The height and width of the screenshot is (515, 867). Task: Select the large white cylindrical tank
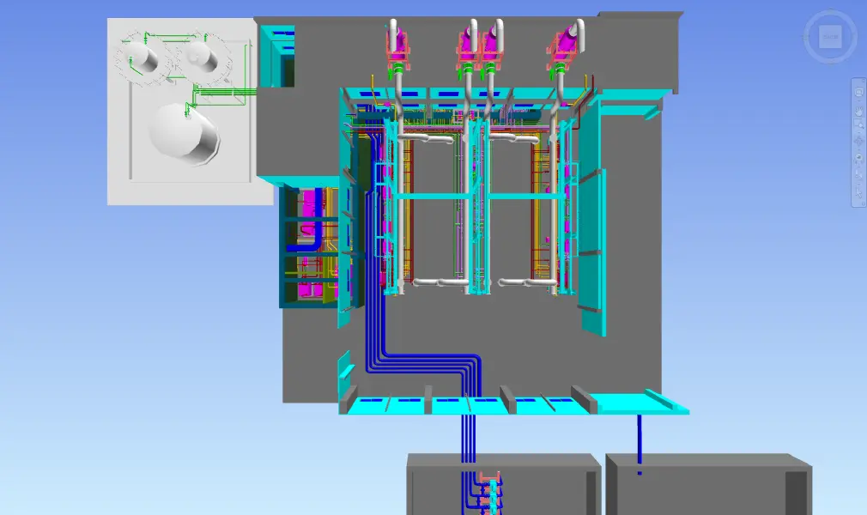pyautogui.click(x=184, y=133)
